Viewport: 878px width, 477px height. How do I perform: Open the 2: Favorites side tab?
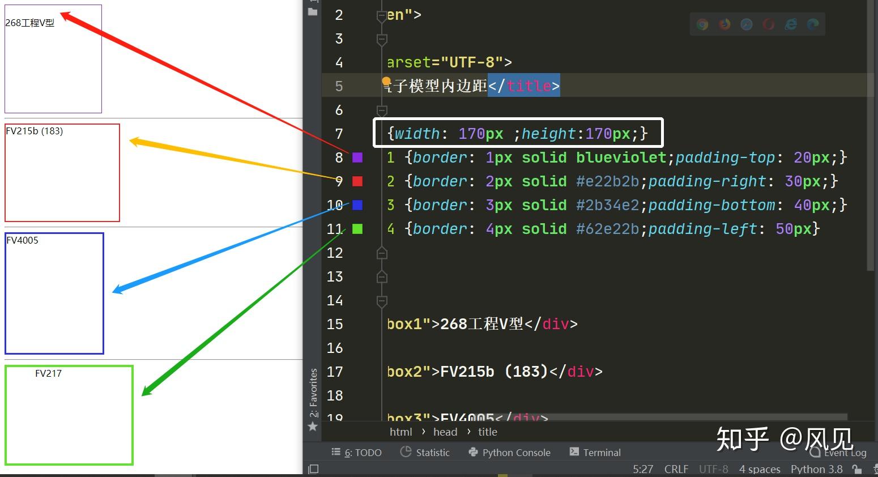point(313,393)
